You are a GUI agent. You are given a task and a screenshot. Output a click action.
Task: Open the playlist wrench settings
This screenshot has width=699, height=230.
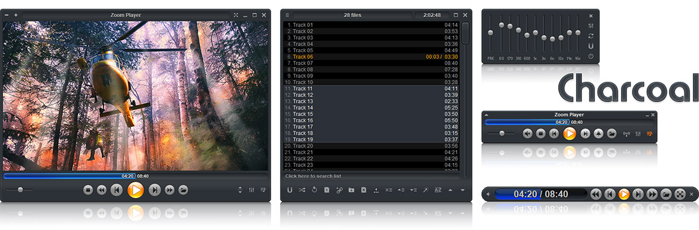click(x=425, y=190)
